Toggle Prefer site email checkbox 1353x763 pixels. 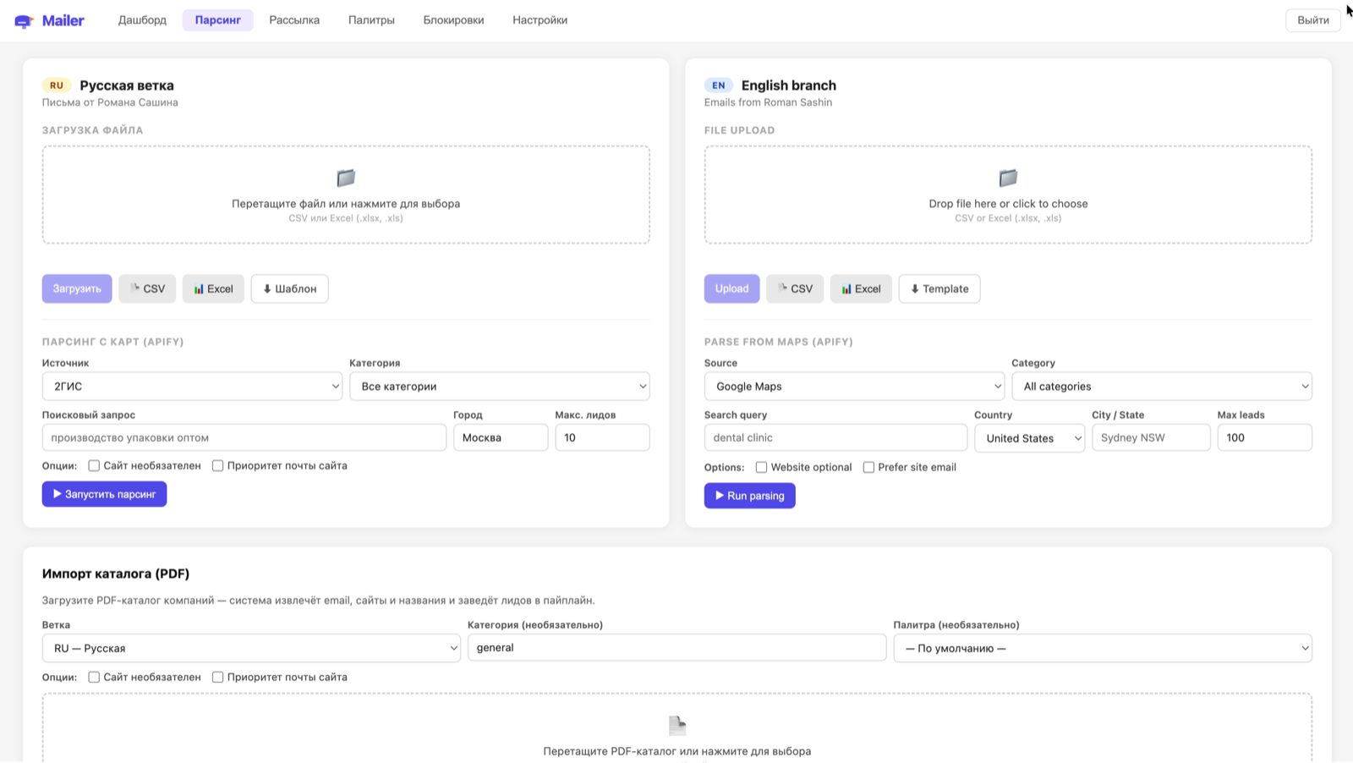pos(868,467)
